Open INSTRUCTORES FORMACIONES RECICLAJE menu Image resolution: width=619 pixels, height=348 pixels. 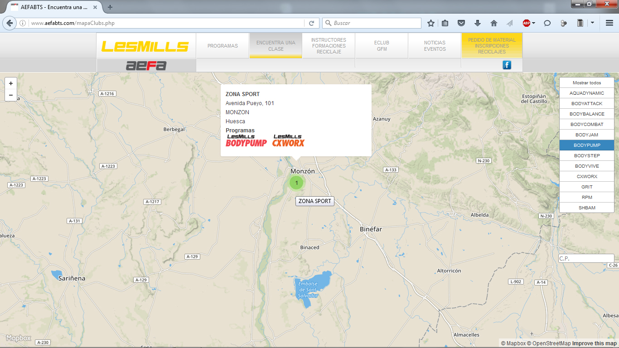point(329,46)
